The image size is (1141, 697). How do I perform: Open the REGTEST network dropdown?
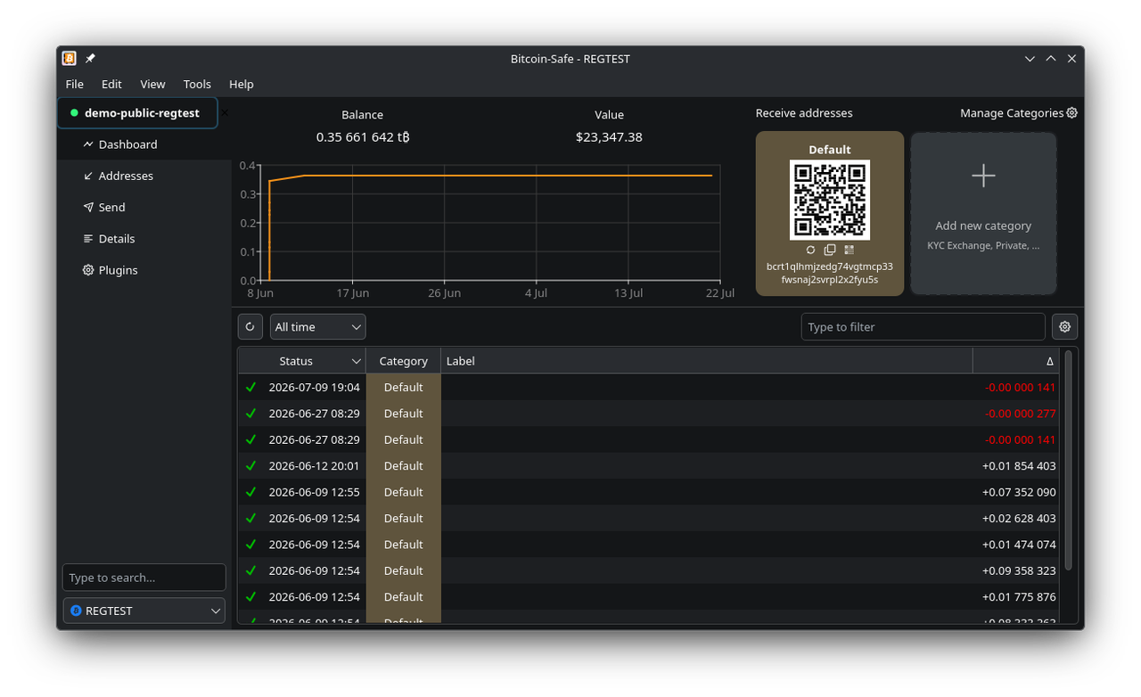[x=144, y=611]
